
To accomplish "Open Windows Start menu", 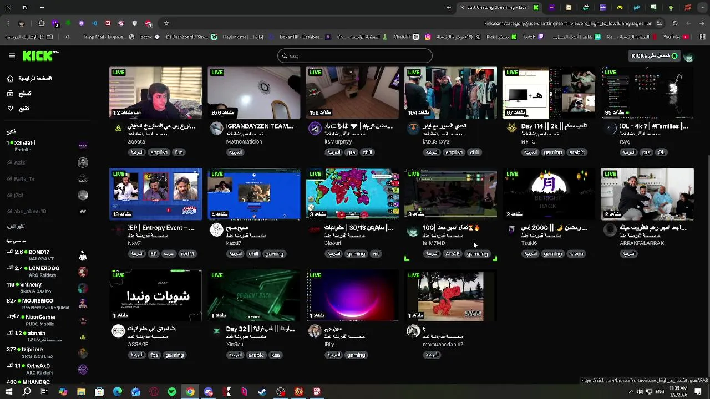I will click(x=9, y=392).
